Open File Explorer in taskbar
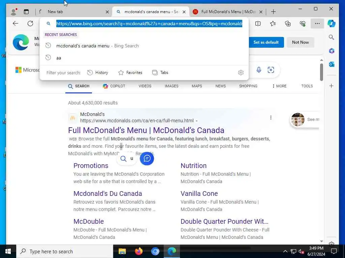The height and width of the screenshot is (258, 345). pos(122,251)
